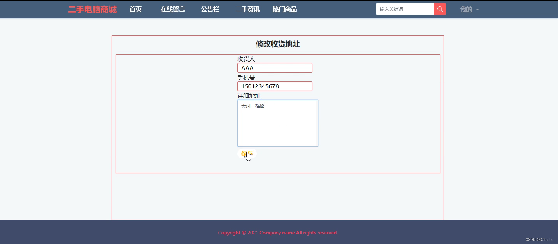Focus the 输入关键词 search field
Image resolution: width=558 pixels, height=244 pixels.
(x=405, y=9)
